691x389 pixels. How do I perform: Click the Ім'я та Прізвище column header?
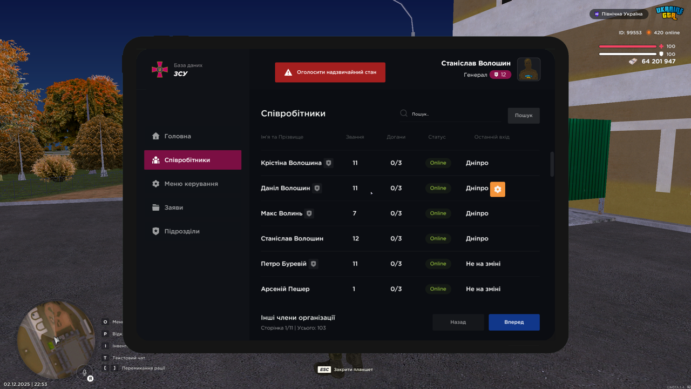(282, 137)
